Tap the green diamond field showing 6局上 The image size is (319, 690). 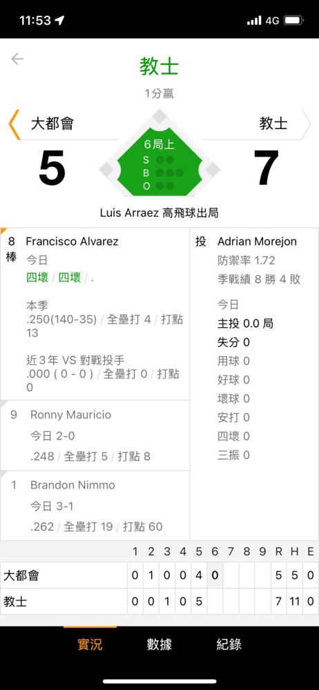[159, 162]
